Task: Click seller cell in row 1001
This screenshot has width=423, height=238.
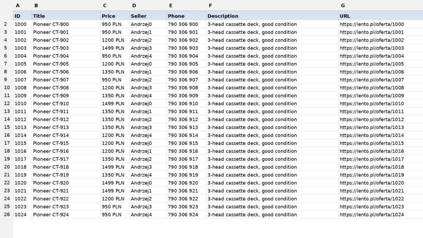Action: (x=148, y=32)
